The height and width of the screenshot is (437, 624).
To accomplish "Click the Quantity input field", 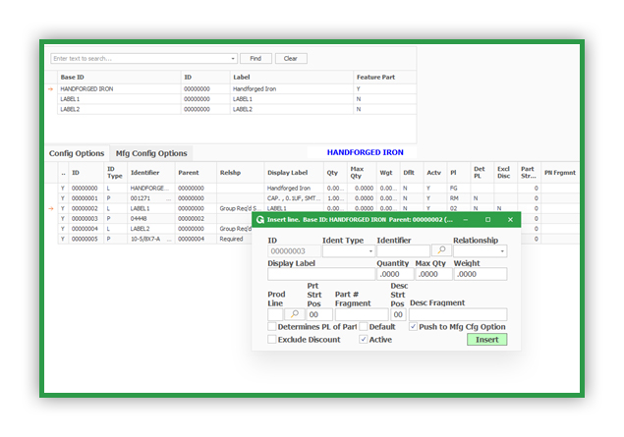I will tap(395, 274).
